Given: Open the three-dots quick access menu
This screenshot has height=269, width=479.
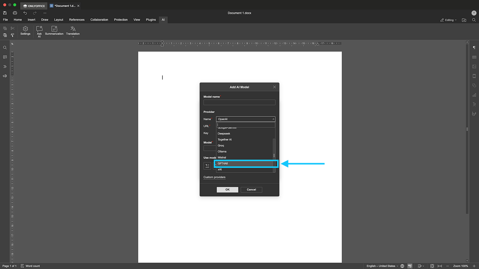Looking at the screenshot, I should 45,13.
